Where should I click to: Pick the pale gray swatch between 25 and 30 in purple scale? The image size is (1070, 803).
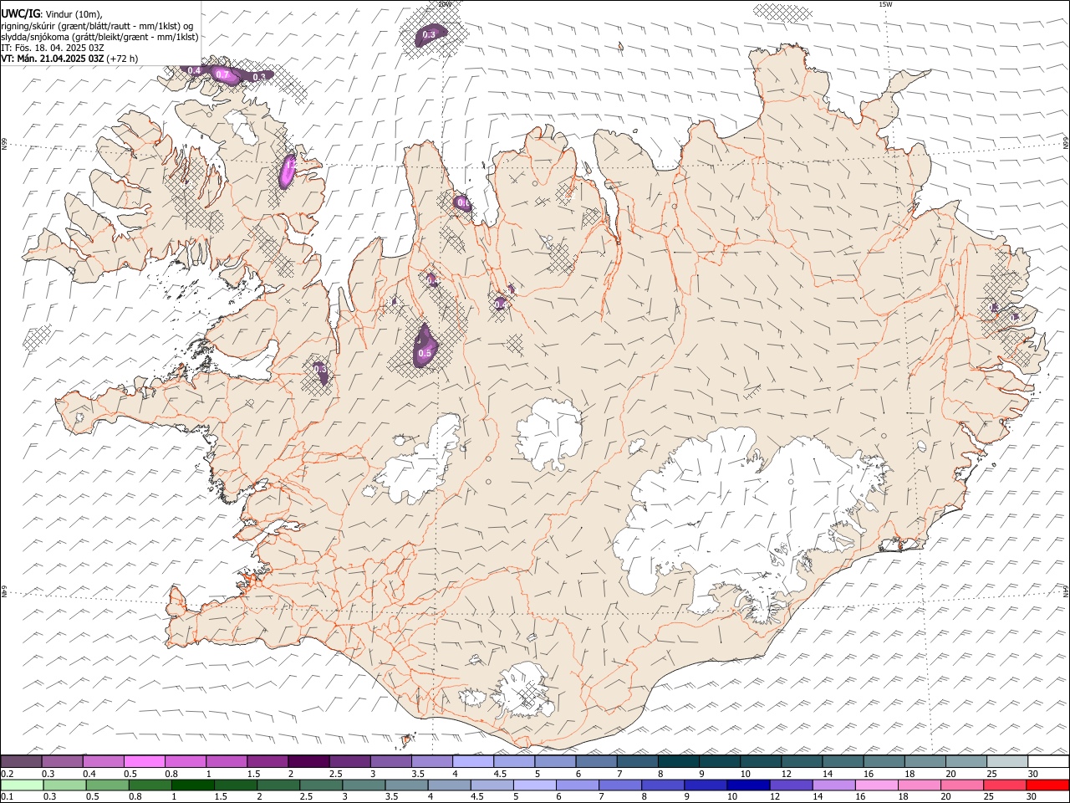point(1007,762)
